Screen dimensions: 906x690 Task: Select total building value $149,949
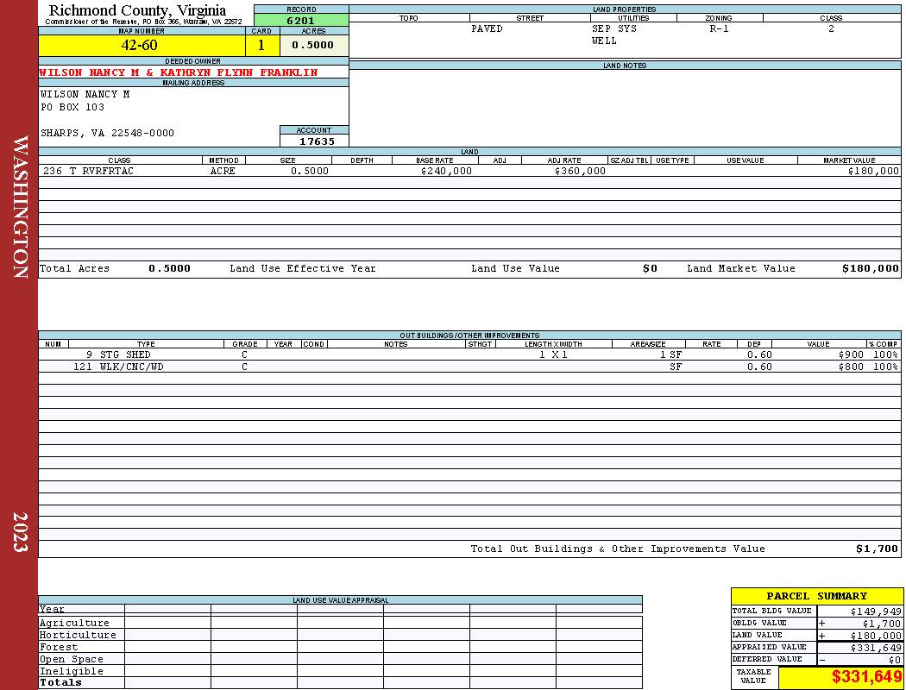point(876,612)
